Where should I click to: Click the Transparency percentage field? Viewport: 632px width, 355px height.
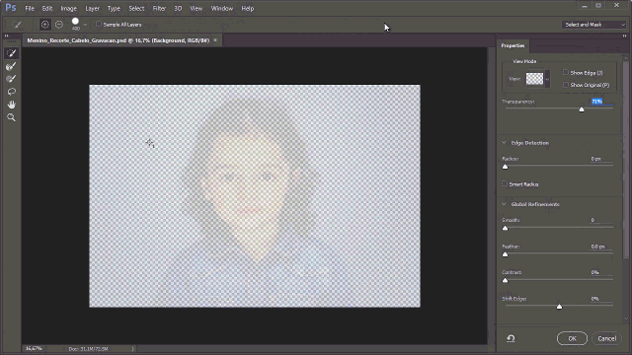(601, 102)
